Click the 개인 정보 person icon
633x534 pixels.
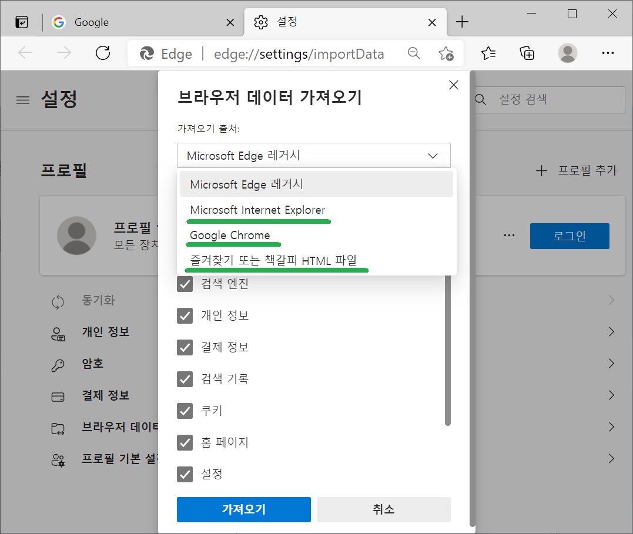click(58, 334)
